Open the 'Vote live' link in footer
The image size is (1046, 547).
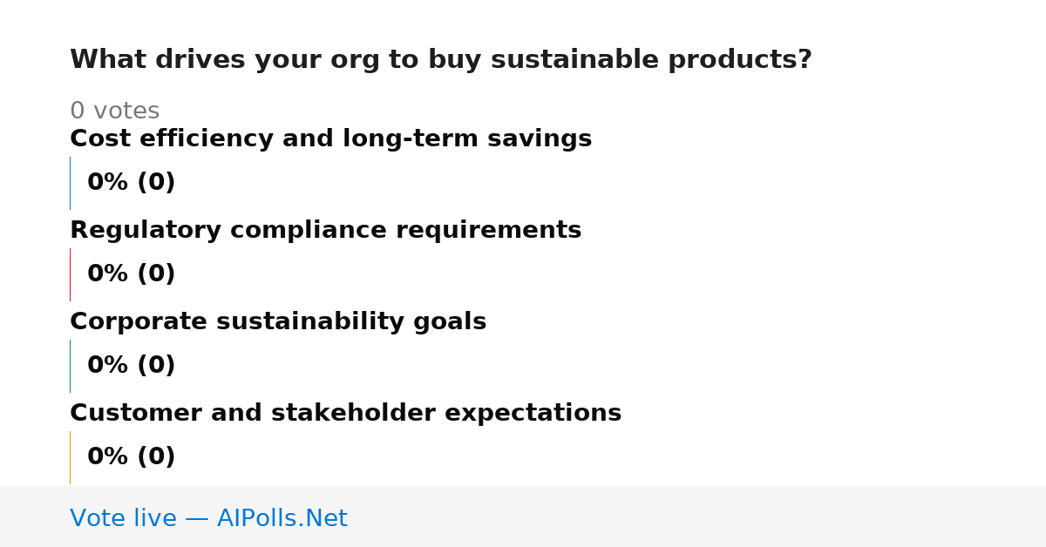124,519
